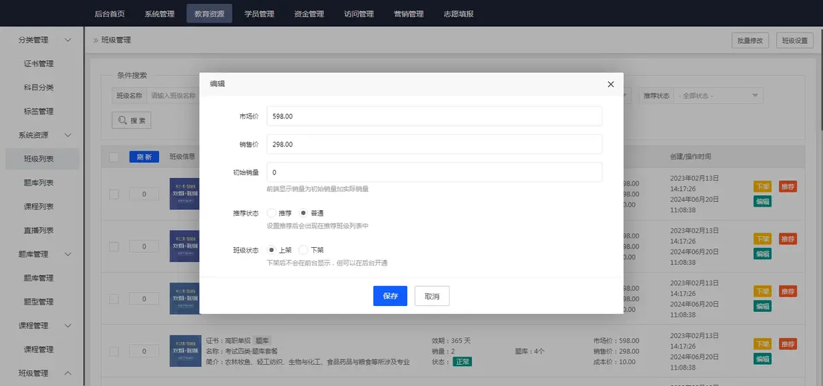Choose 下架 for class status

point(304,250)
